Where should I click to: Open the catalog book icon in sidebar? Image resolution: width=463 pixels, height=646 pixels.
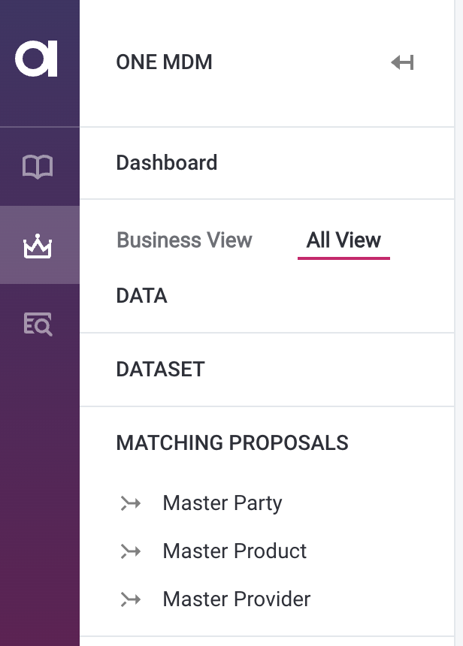[39, 165]
